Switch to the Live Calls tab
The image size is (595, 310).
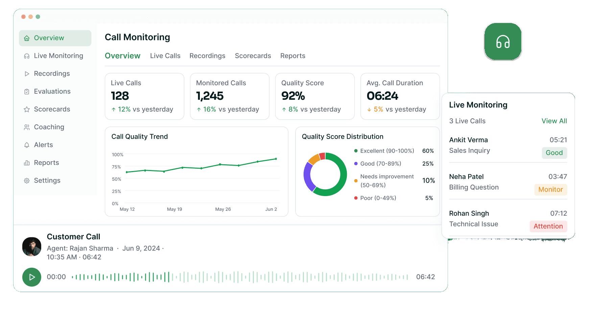pyautogui.click(x=165, y=56)
